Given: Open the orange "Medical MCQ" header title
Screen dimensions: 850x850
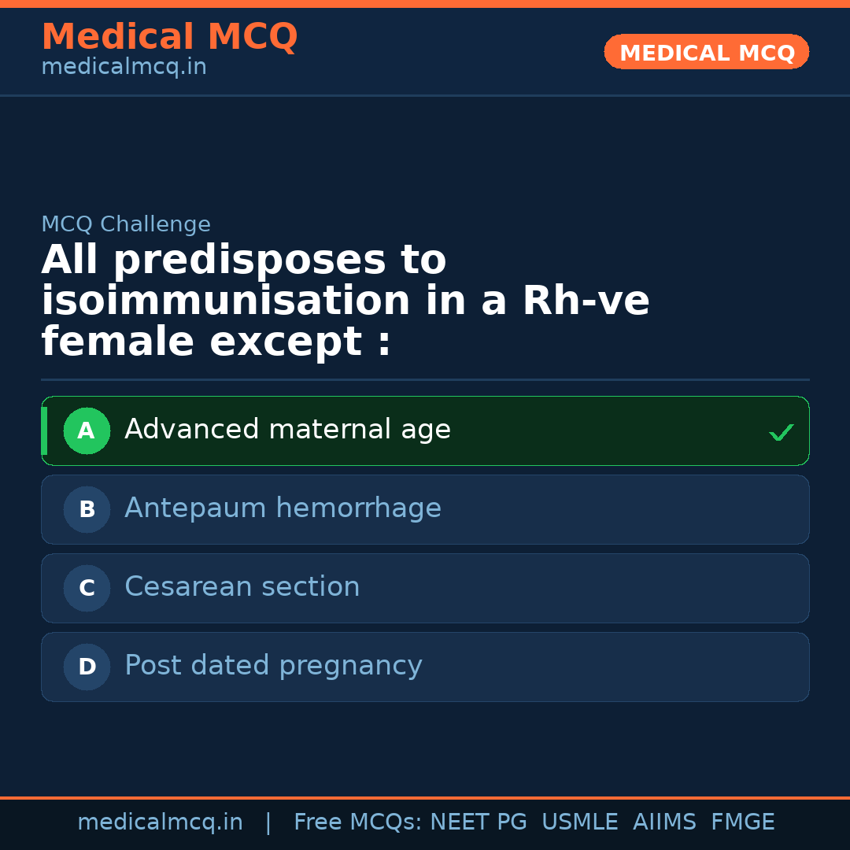Looking at the screenshot, I should 169,37.
